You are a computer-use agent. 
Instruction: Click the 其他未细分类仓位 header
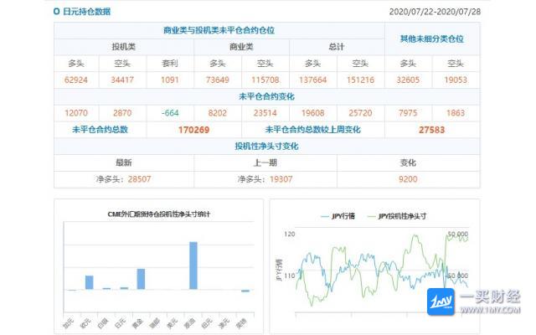(x=432, y=39)
